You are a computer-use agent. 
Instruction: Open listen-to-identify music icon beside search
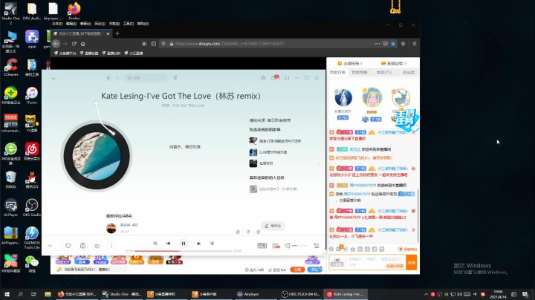175,78
